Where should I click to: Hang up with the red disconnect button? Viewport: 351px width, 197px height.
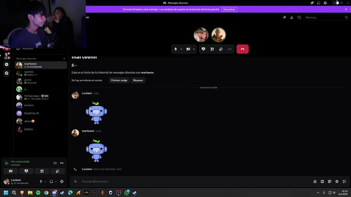(242, 49)
